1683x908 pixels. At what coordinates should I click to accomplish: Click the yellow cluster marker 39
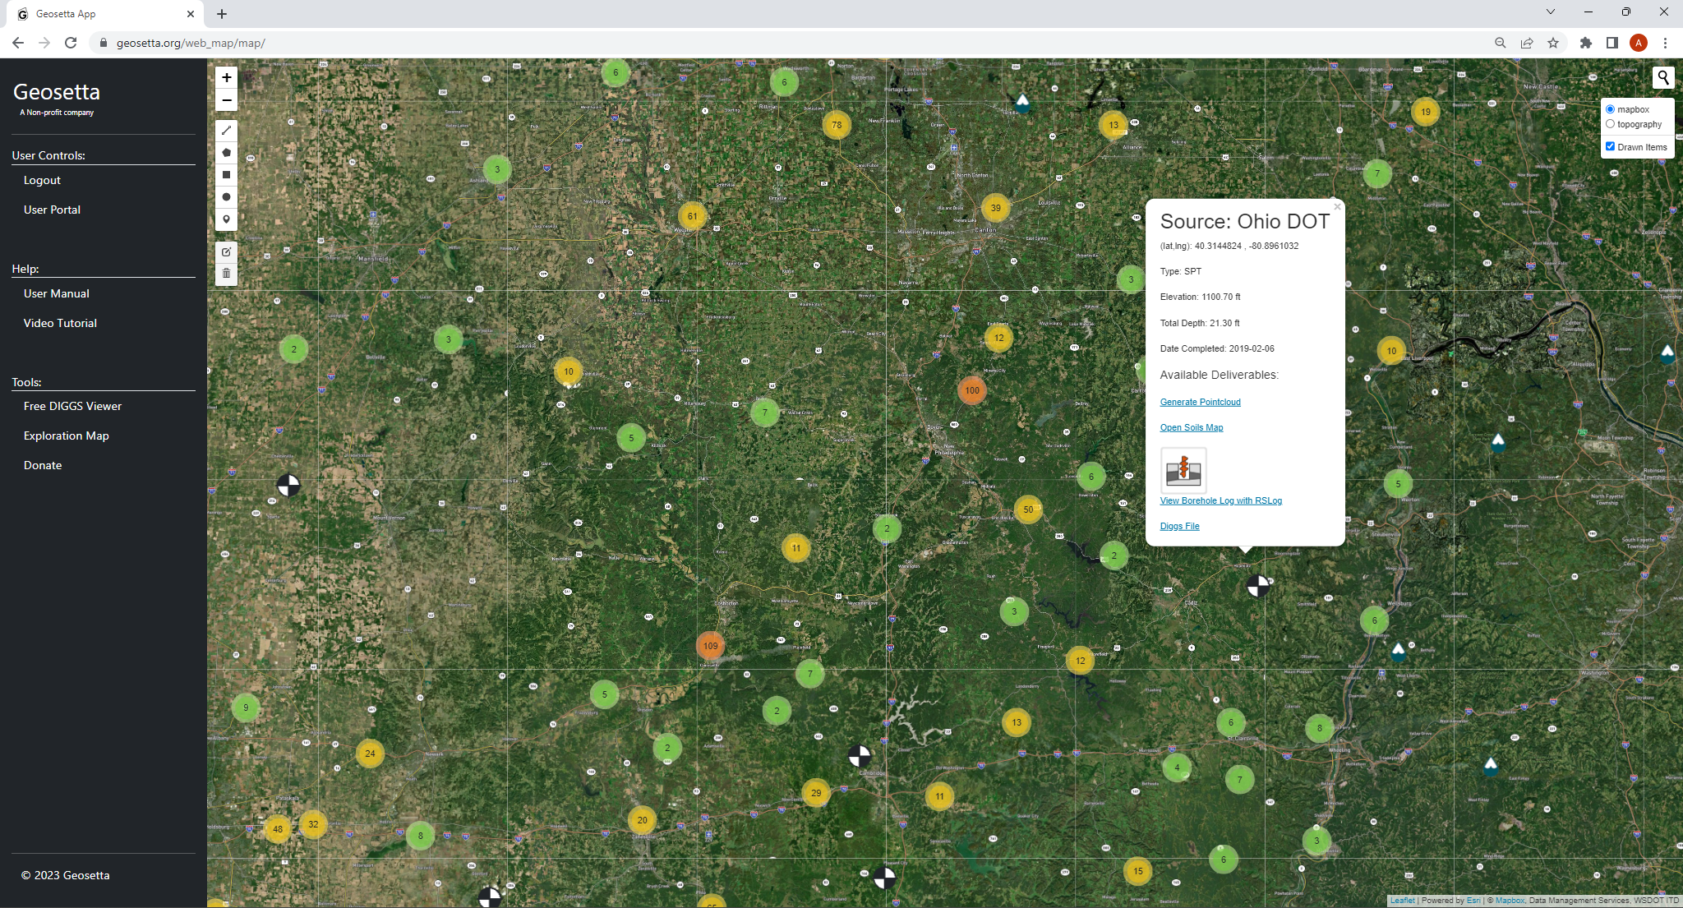[996, 208]
